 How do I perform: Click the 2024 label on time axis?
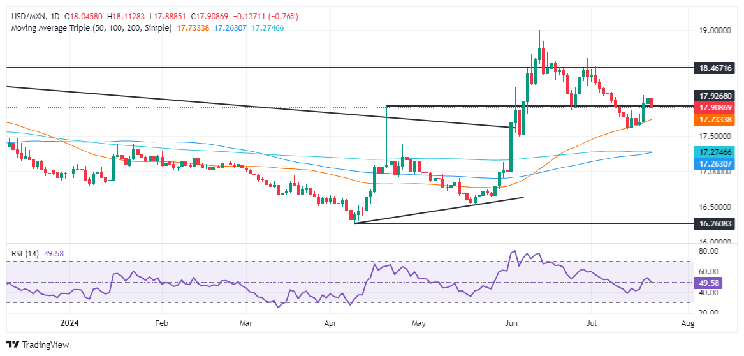click(x=71, y=323)
